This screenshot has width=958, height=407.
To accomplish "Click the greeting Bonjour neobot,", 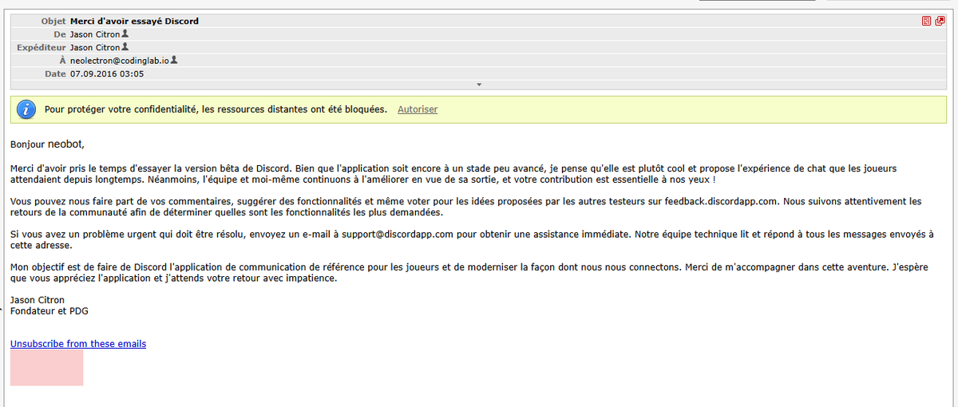I will 47,144.
